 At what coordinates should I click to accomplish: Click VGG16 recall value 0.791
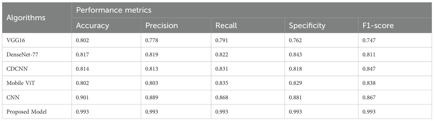pos(221,40)
